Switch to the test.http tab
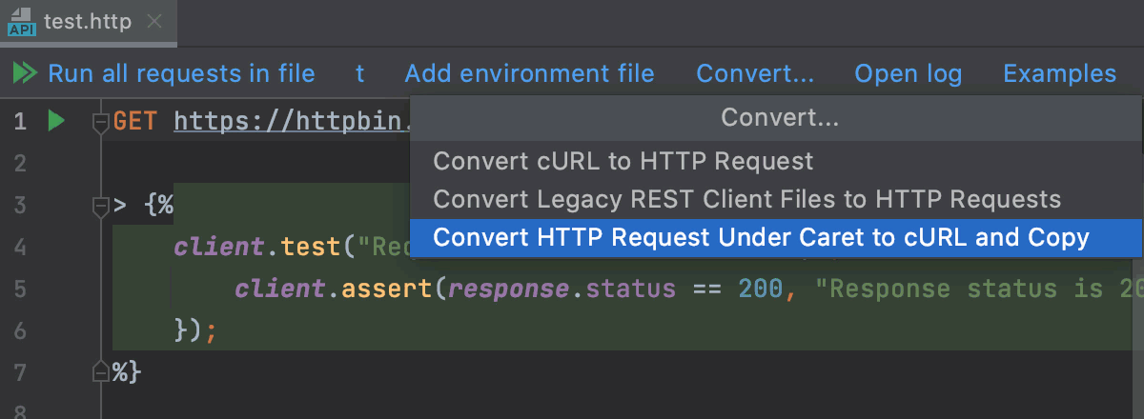Screen dimensions: 1144x419 [x=89, y=22]
